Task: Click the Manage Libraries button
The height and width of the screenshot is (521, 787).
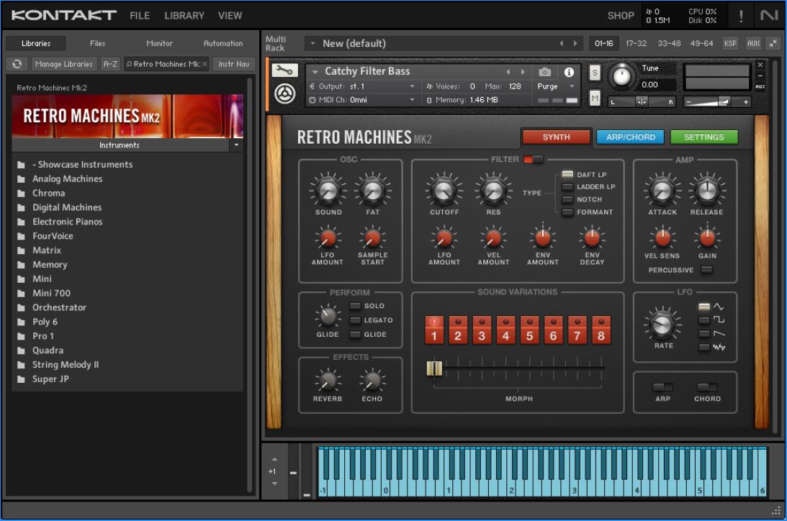Action: point(64,64)
